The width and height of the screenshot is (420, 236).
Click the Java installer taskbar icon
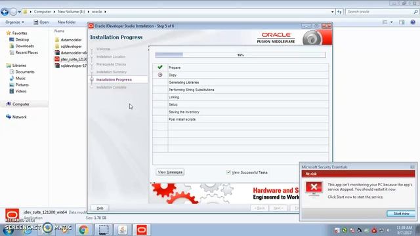(x=123, y=229)
